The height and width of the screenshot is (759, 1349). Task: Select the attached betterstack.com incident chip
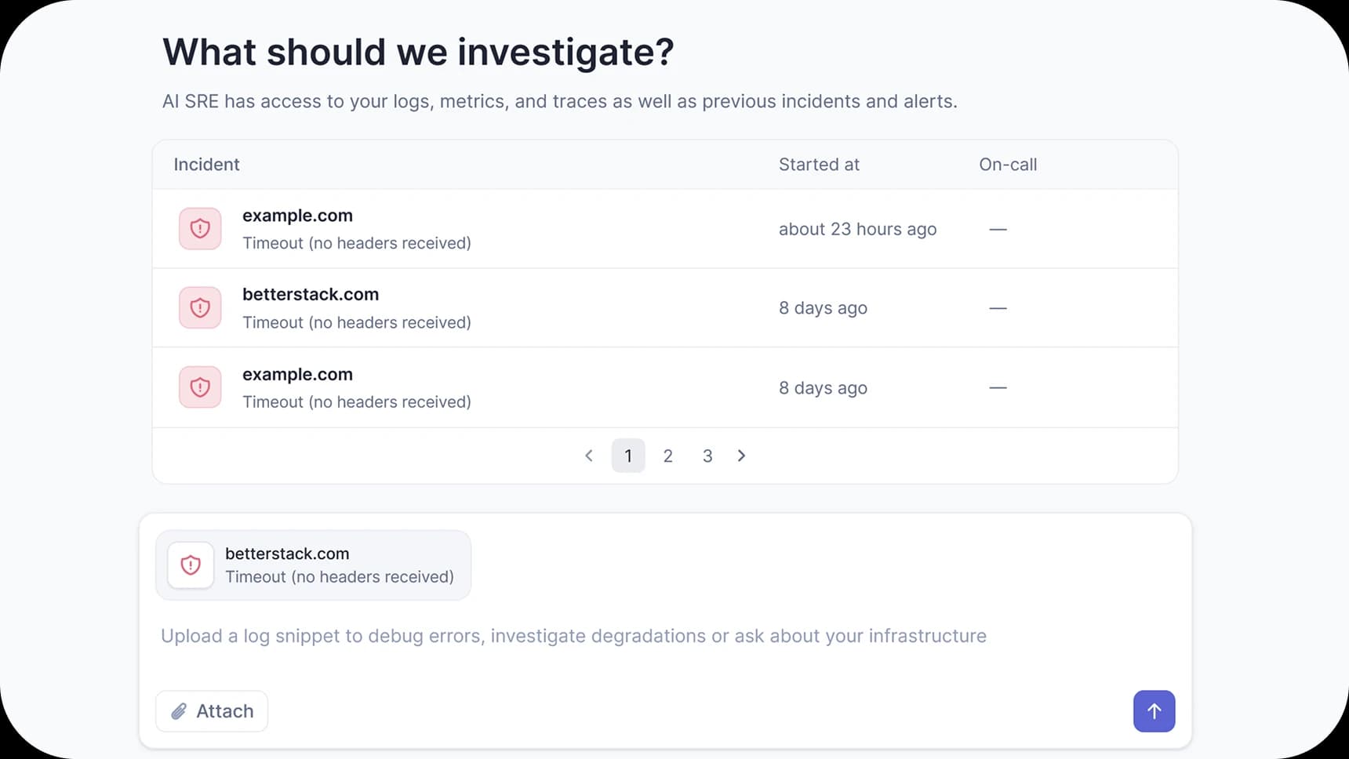313,565
